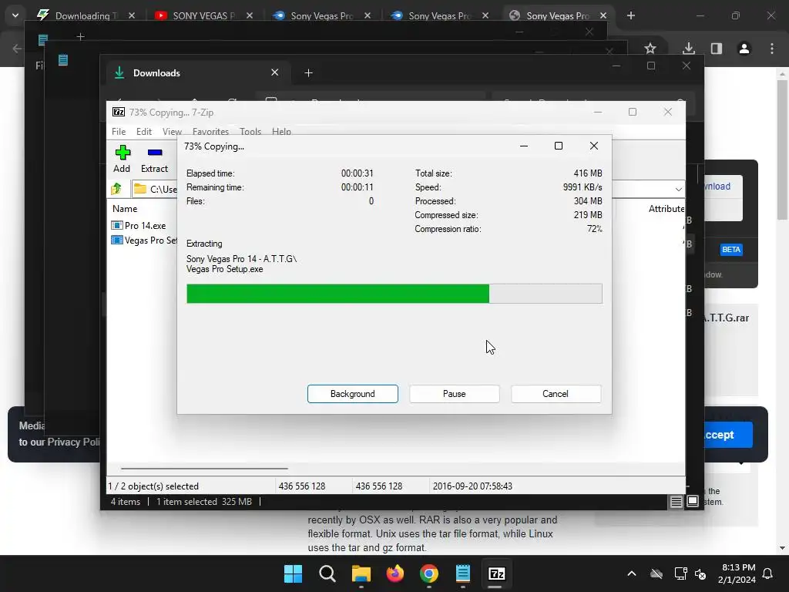Click the webpage vertical scrollbar
This screenshot has width=789, height=592.
[x=782, y=149]
